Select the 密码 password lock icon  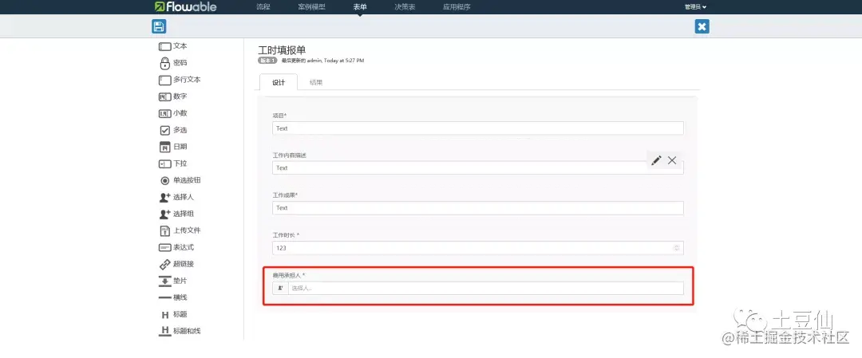165,63
